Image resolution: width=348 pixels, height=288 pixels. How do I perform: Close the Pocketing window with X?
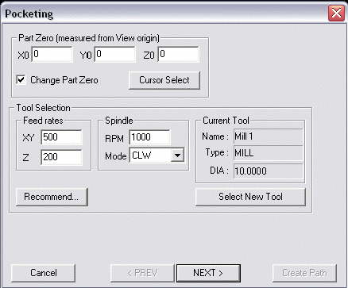tap(336, 13)
